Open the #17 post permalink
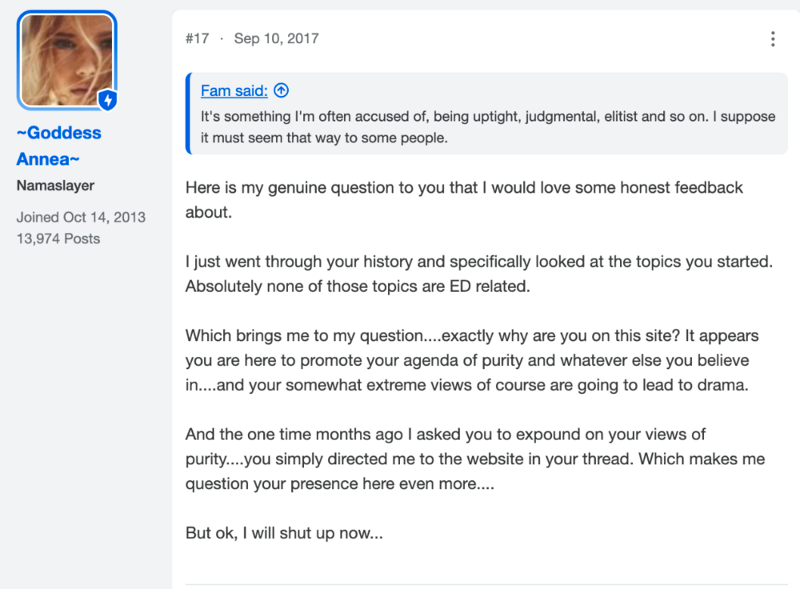800x589 pixels. [198, 38]
